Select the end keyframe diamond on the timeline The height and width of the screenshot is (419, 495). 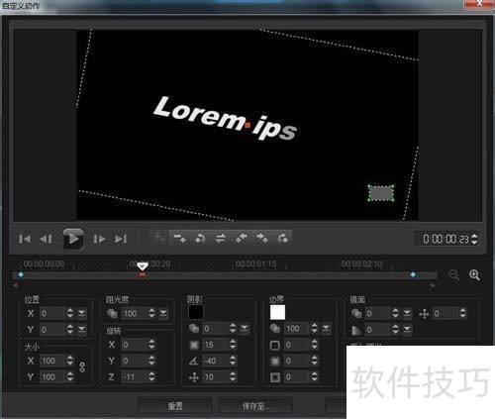pyautogui.click(x=413, y=274)
